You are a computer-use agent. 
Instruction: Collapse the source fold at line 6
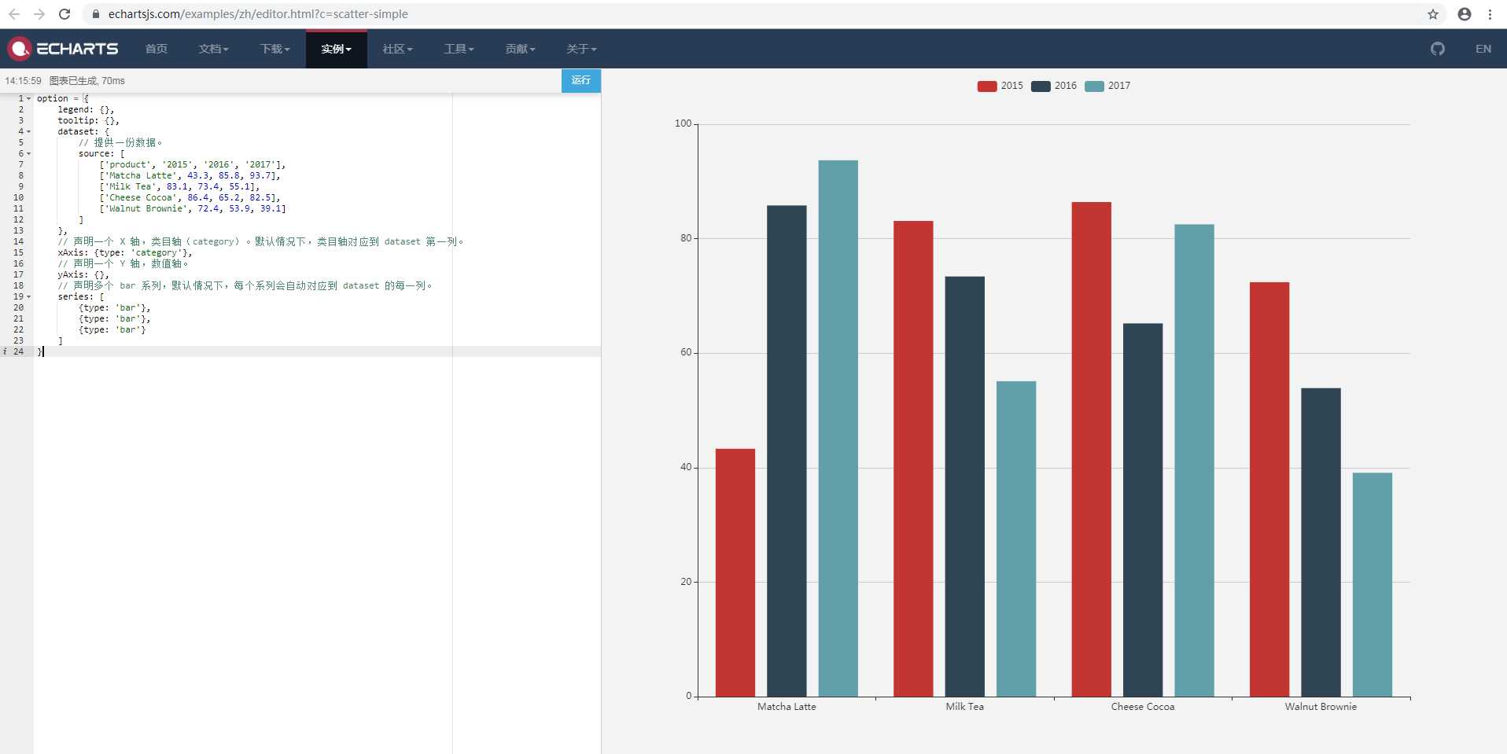point(29,154)
